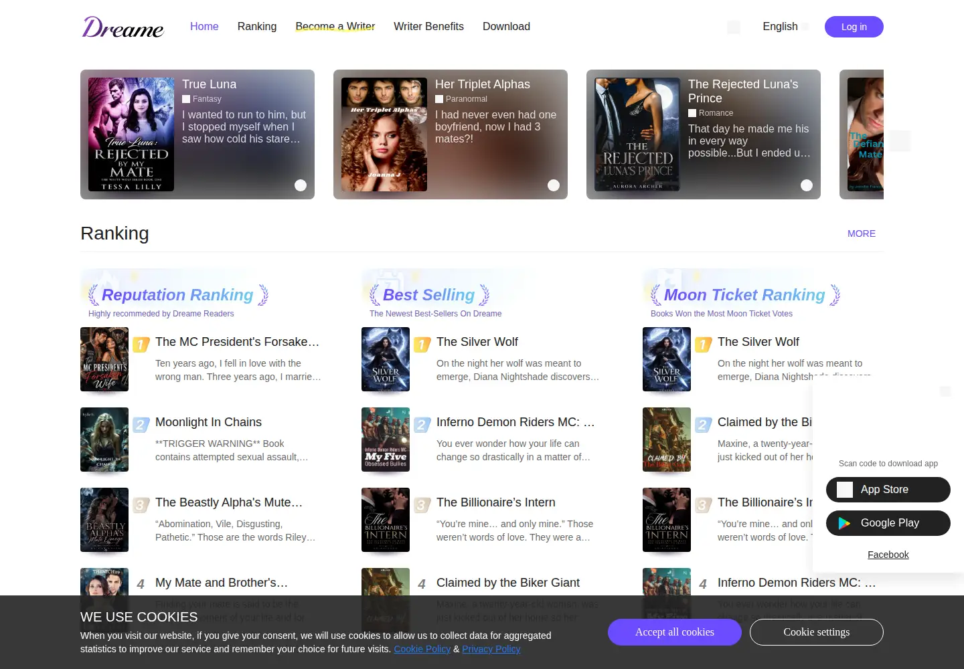The image size is (964, 669).
Task: Click the round white button on Her Triplet Alphas card
Action: pyautogui.click(x=554, y=185)
